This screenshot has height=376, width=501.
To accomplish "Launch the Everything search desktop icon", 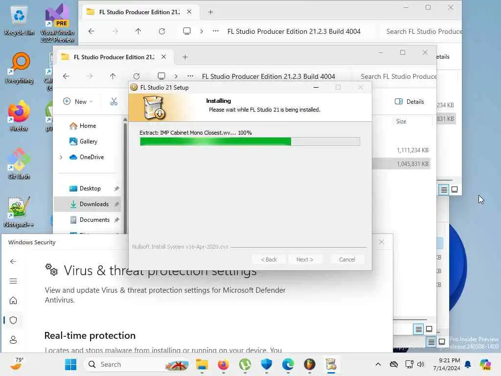I will [19, 68].
